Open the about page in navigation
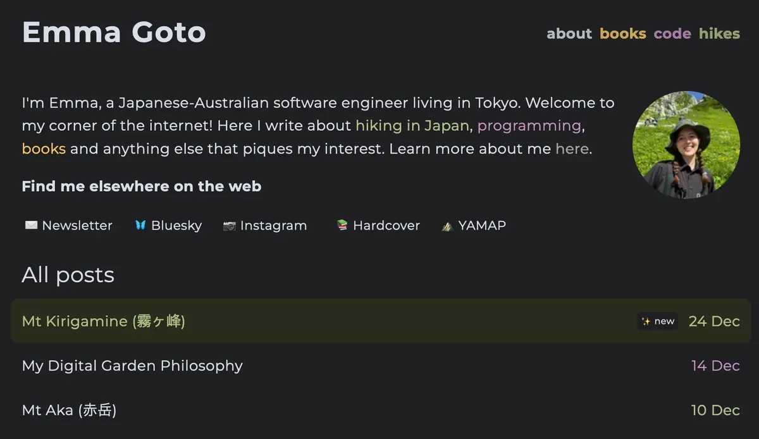Image resolution: width=759 pixels, height=439 pixels. pyautogui.click(x=569, y=34)
